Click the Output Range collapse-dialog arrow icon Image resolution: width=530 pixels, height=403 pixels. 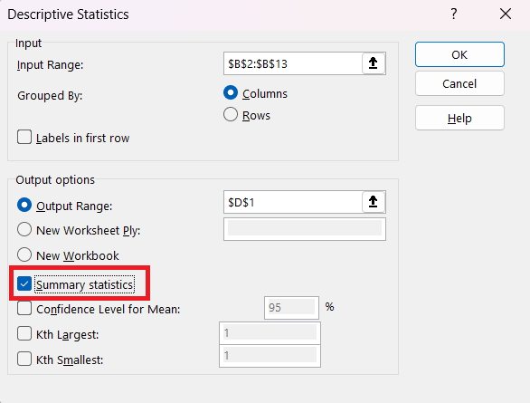374,202
